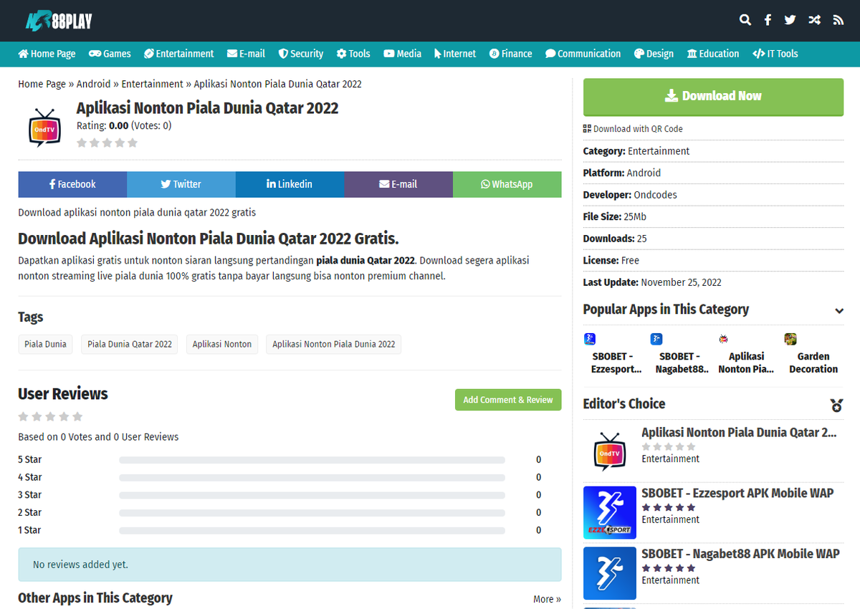Open SBOBET Ezzesport thumbnail in Editor's Choice

[610, 513]
